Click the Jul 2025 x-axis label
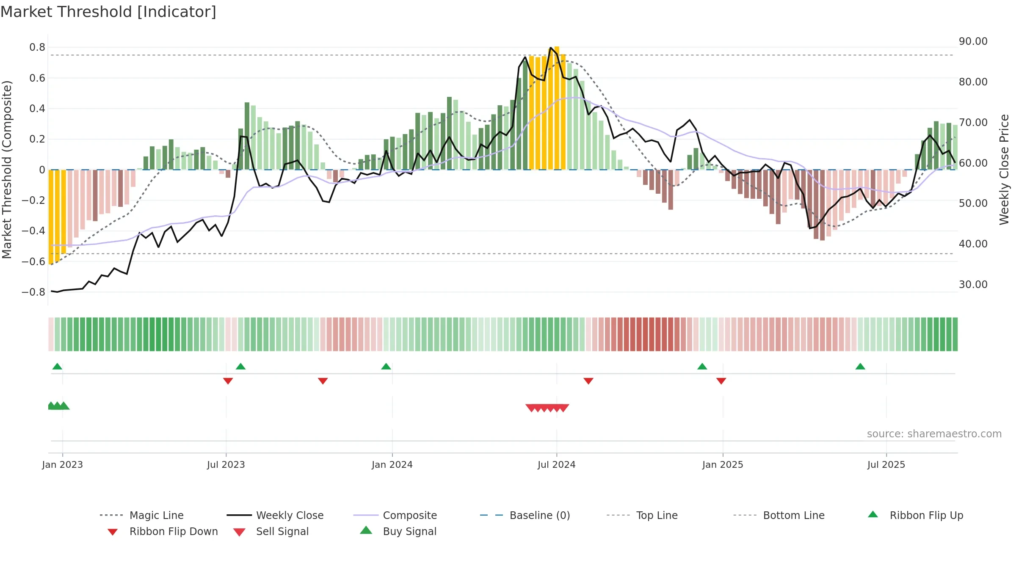The image size is (1016, 571). (x=886, y=464)
